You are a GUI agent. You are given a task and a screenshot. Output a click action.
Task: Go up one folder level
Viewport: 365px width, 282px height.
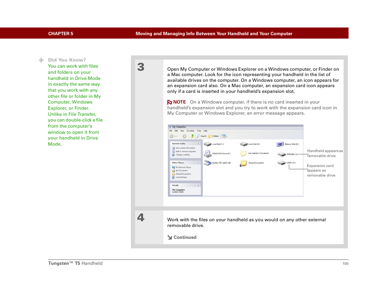point(192,136)
